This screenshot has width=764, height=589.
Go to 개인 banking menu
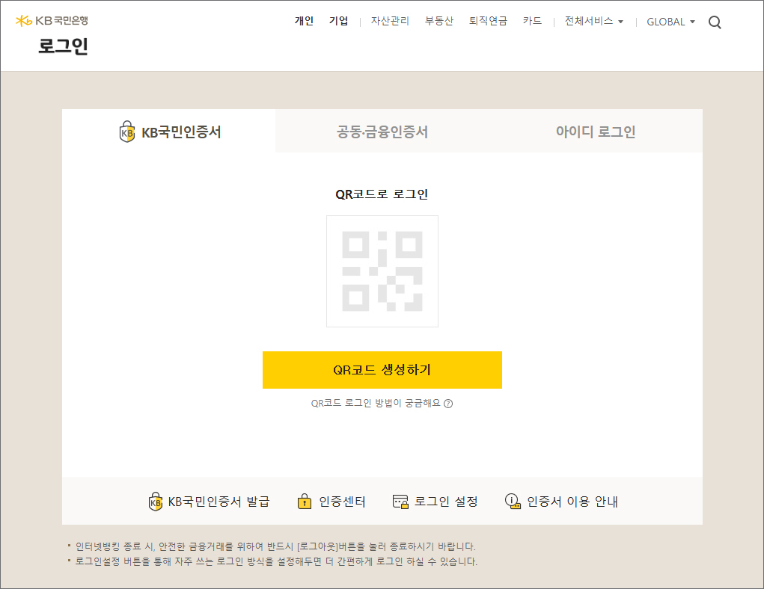coord(304,21)
